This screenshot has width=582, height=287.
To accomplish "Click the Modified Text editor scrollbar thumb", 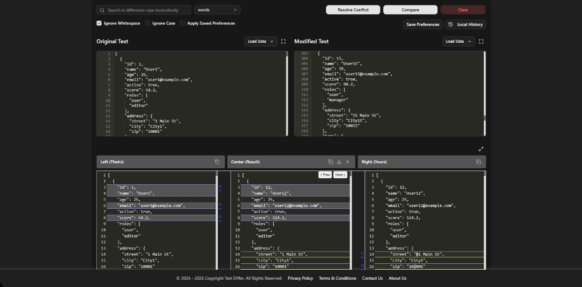I will tap(485, 118).
